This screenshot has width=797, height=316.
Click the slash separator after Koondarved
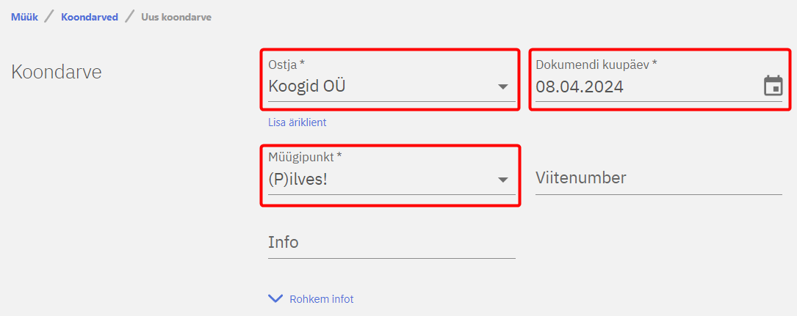[129, 17]
